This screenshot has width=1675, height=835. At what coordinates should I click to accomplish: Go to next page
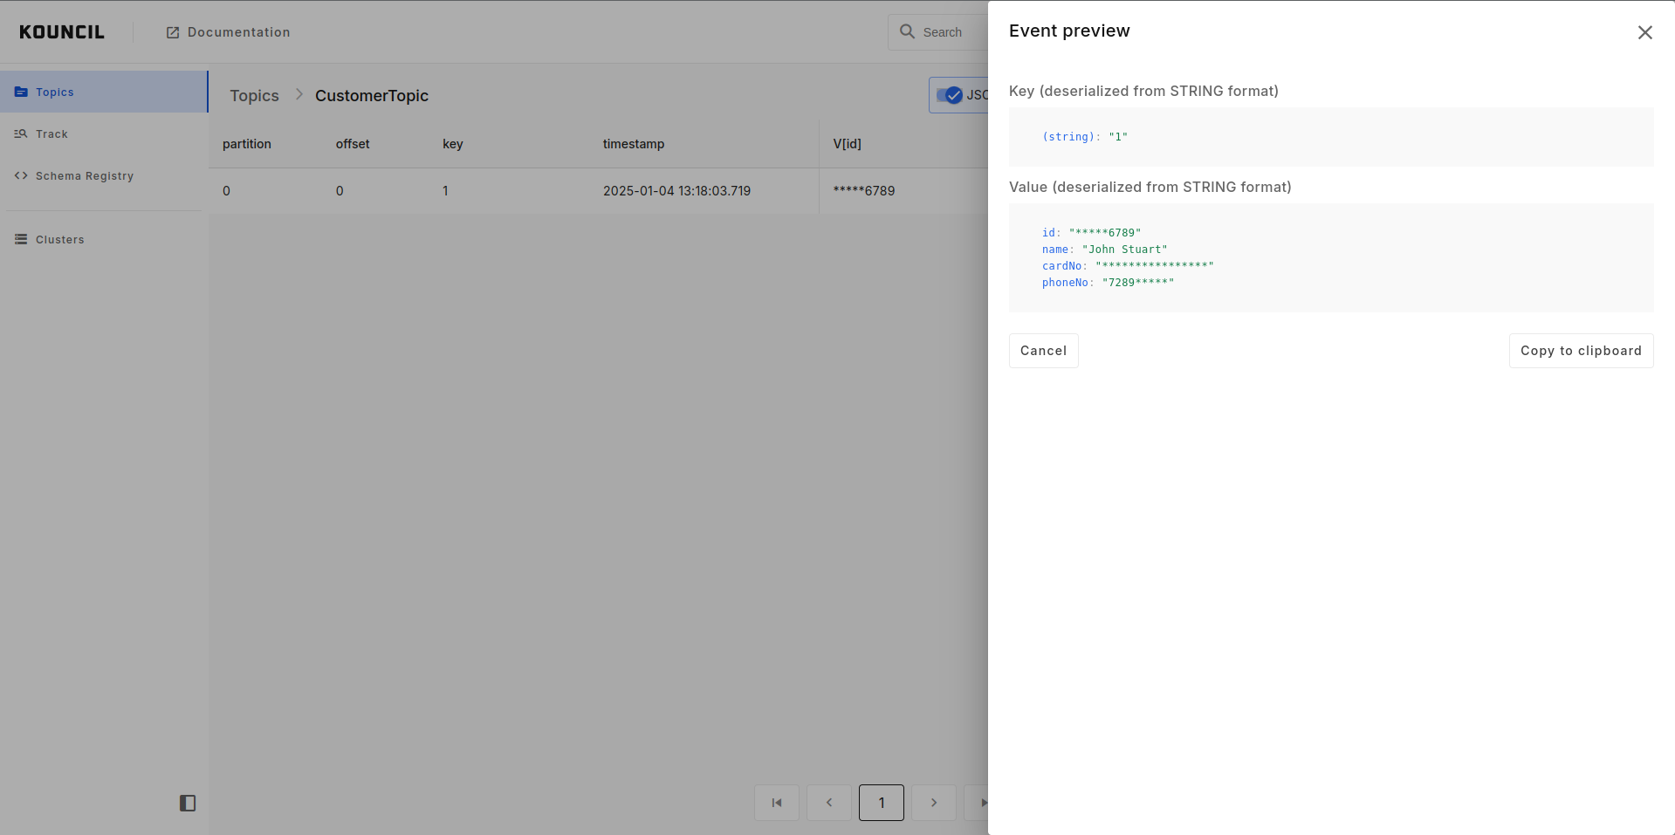(x=934, y=803)
